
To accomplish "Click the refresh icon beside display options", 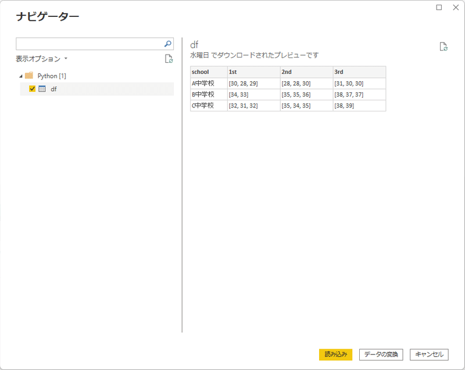I will pyautogui.click(x=169, y=59).
